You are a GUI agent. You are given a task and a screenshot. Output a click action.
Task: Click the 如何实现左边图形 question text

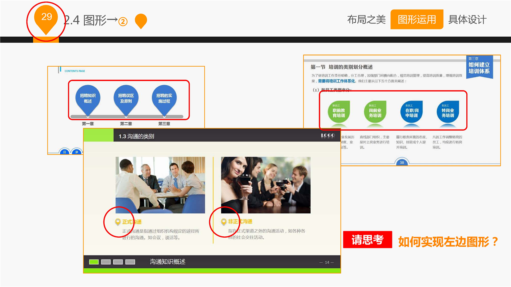[x=448, y=242]
